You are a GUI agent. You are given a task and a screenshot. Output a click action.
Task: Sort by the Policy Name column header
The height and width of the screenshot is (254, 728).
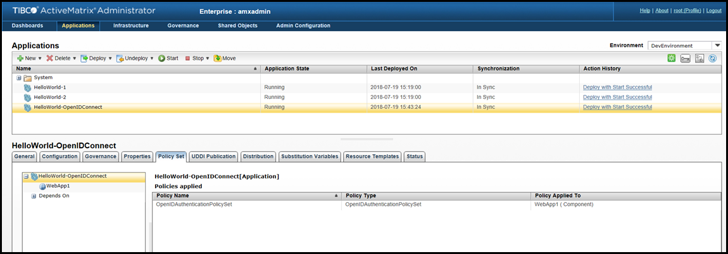(x=246, y=196)
